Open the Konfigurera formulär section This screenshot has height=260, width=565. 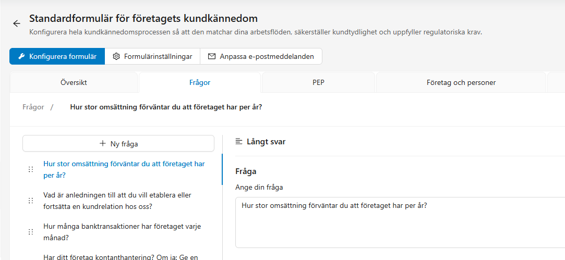[x=57, y=57]
